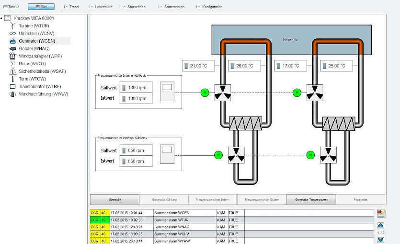The width and height of the screenshot is (400, 244).
Task: Select Transformator (WTRF) in the tree
Action: point(40,86)
